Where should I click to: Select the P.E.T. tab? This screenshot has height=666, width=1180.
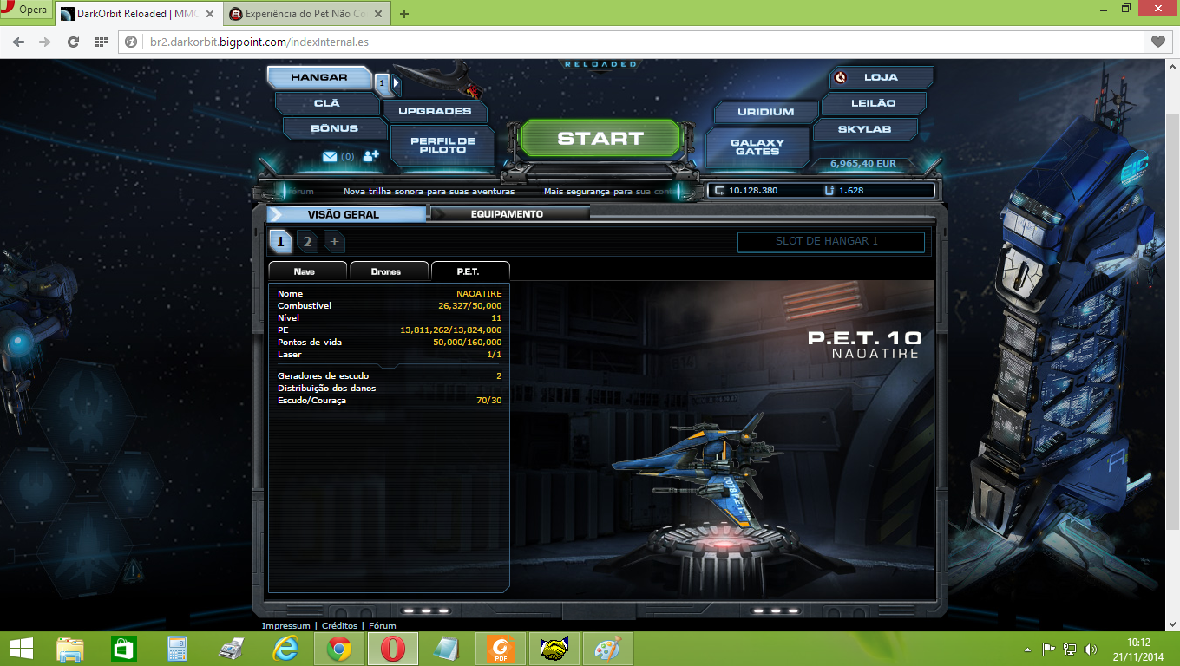tap(470, 271)
